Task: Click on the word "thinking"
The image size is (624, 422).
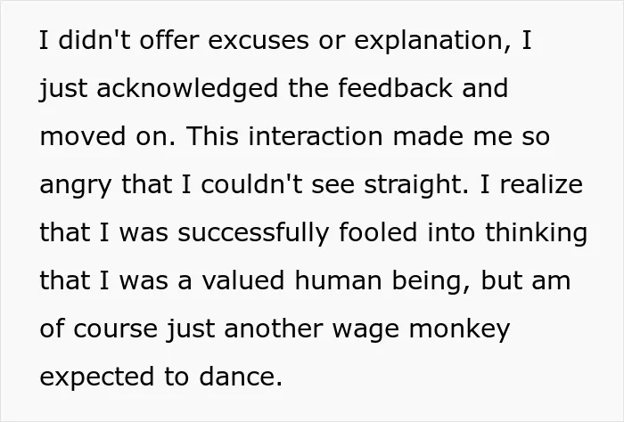Action: pos(536,234)
